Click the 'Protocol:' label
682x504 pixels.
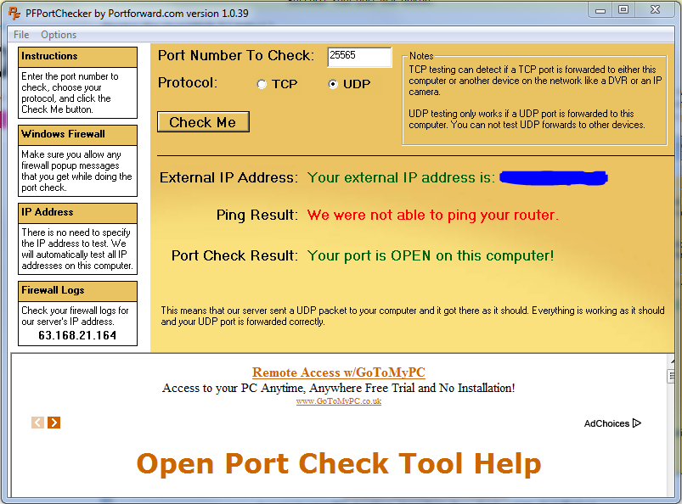pos(188,82)
